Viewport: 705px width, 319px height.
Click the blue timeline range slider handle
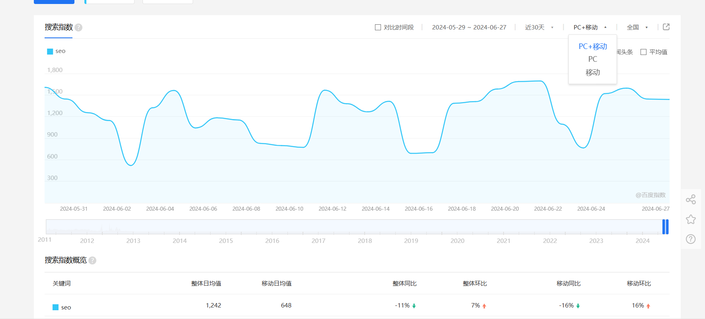tap(665, 227)
